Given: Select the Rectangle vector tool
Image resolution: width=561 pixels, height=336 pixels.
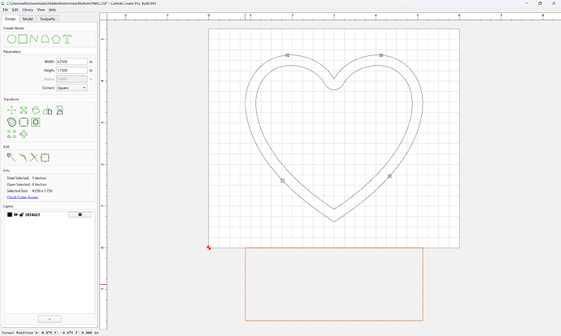Looking at the screenshot, I should tap(23, 39).
